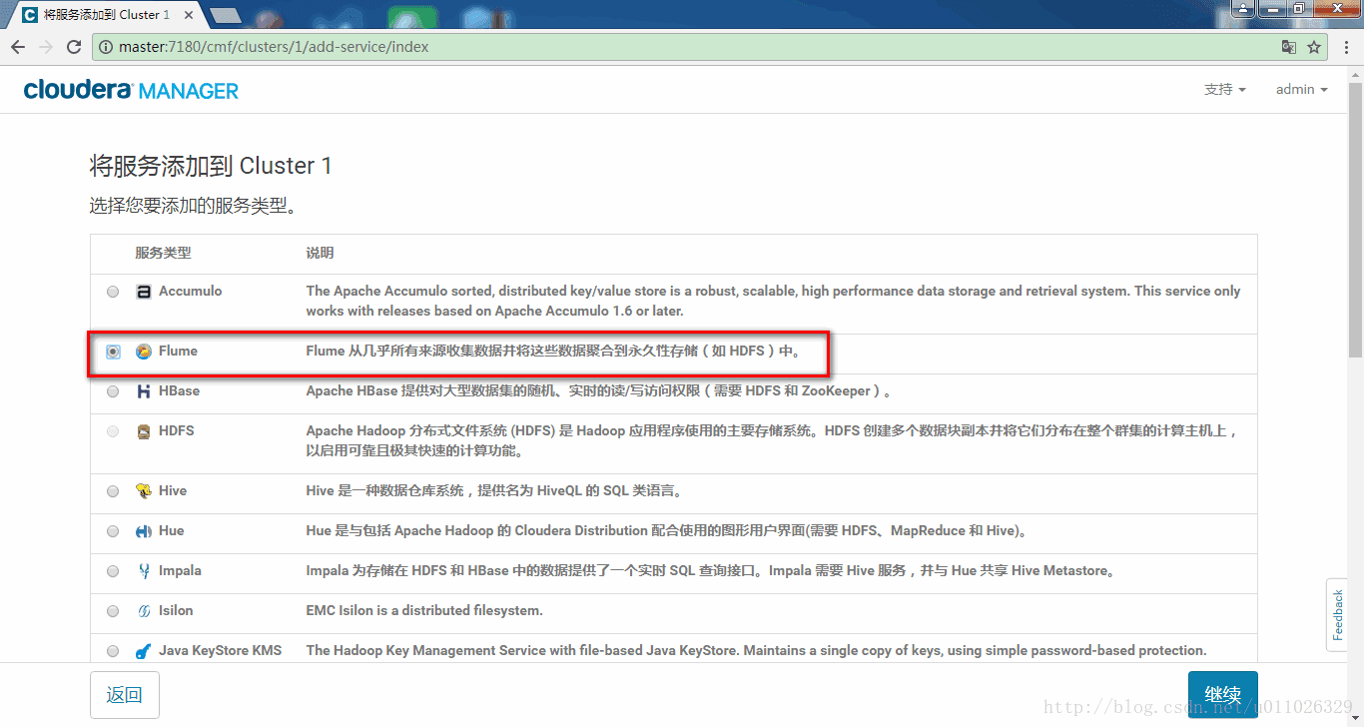Image resolution: width=1364 pixels, height=727 pixels.
Task: Click the HBase service name
Action: click(179, 391)
